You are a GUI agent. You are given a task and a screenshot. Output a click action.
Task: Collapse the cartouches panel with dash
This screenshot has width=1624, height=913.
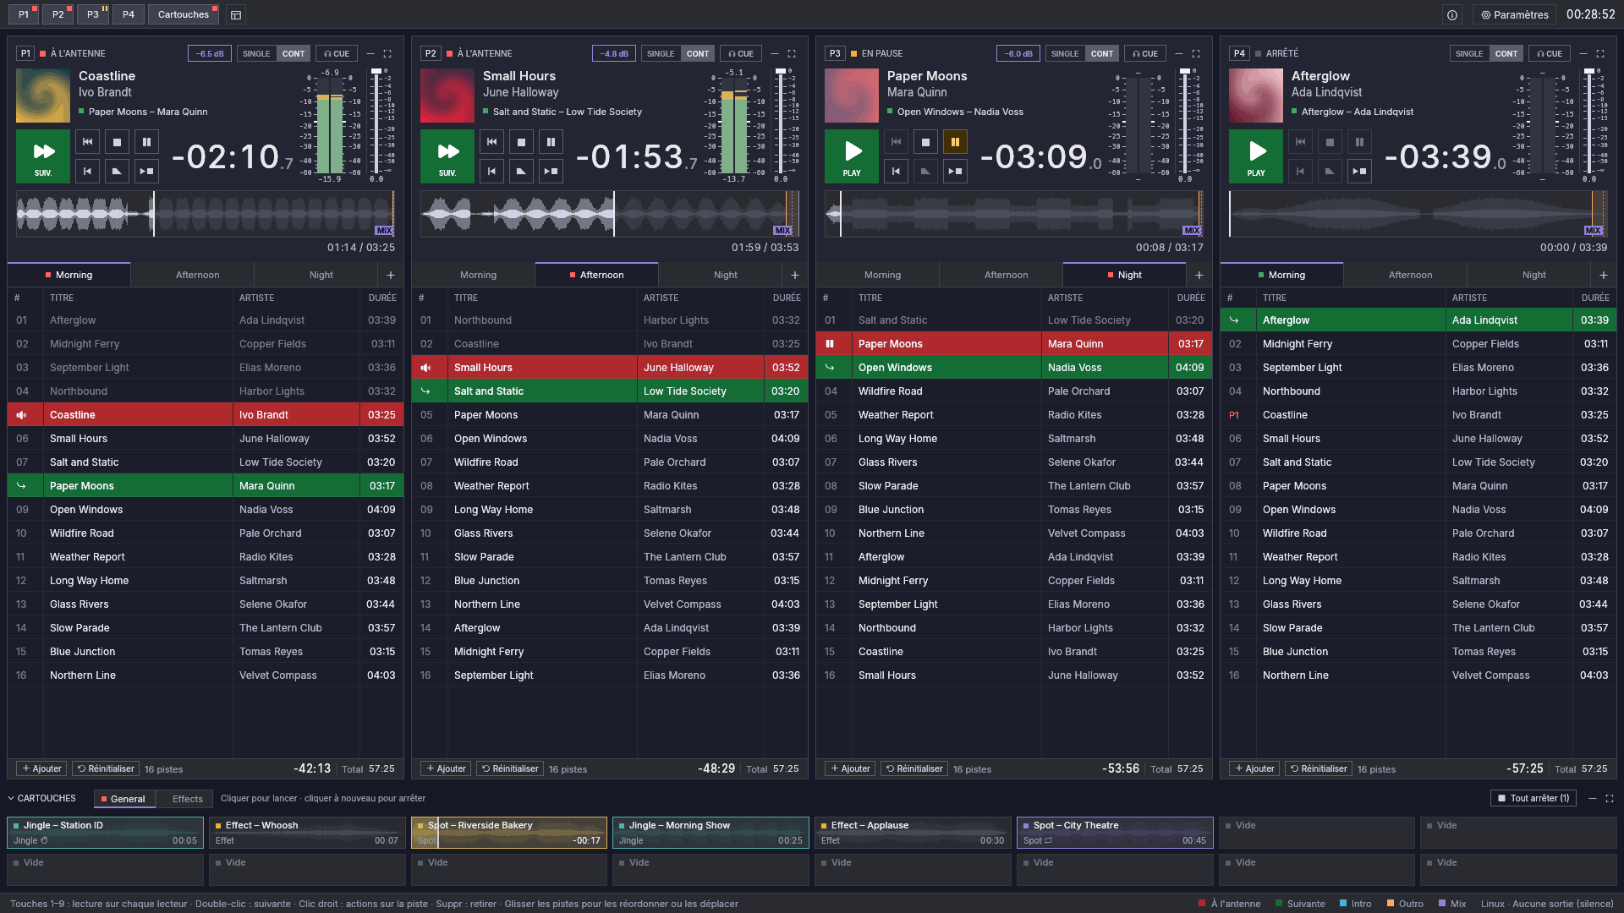coord(1593,798)
